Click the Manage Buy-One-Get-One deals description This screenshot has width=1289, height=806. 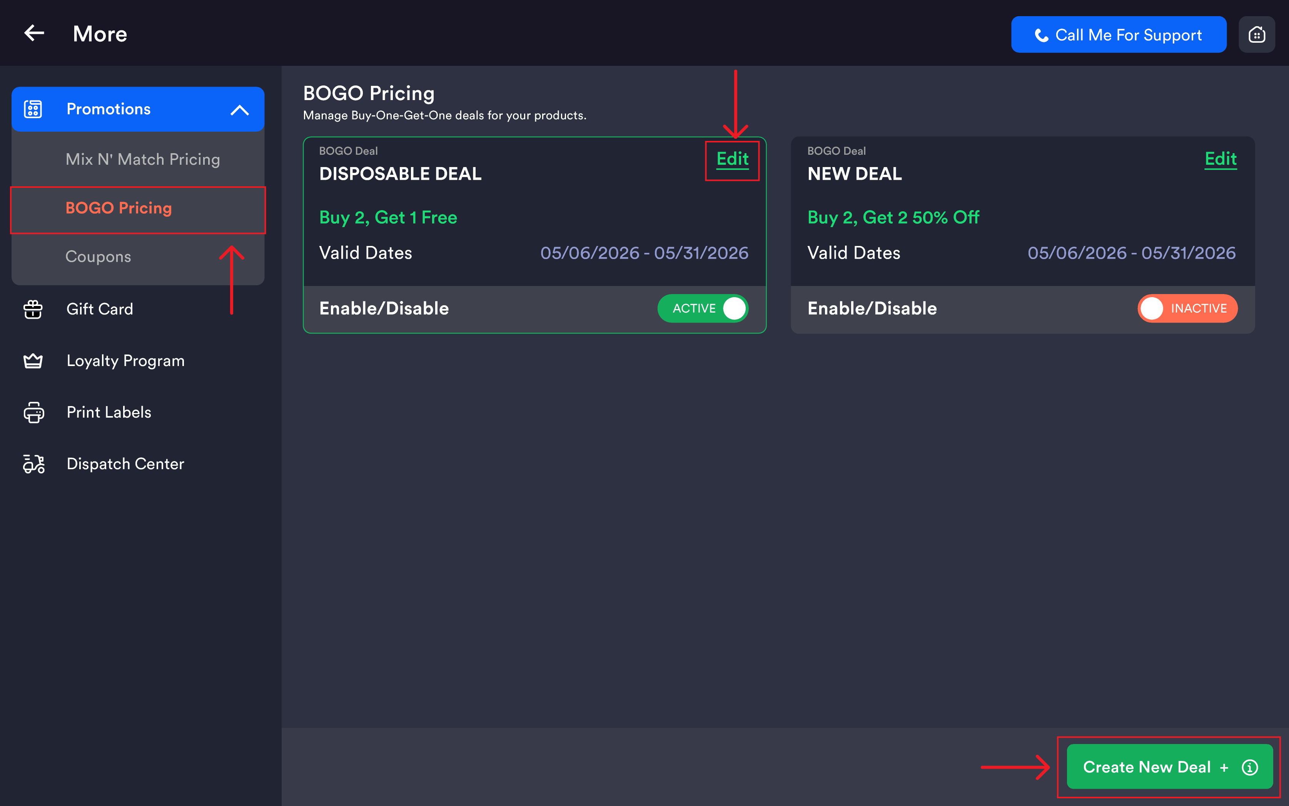[x=444, y=116]
